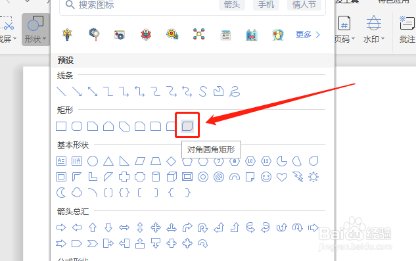
Task: Select the freeform scribble line
Action: (235, 91)
